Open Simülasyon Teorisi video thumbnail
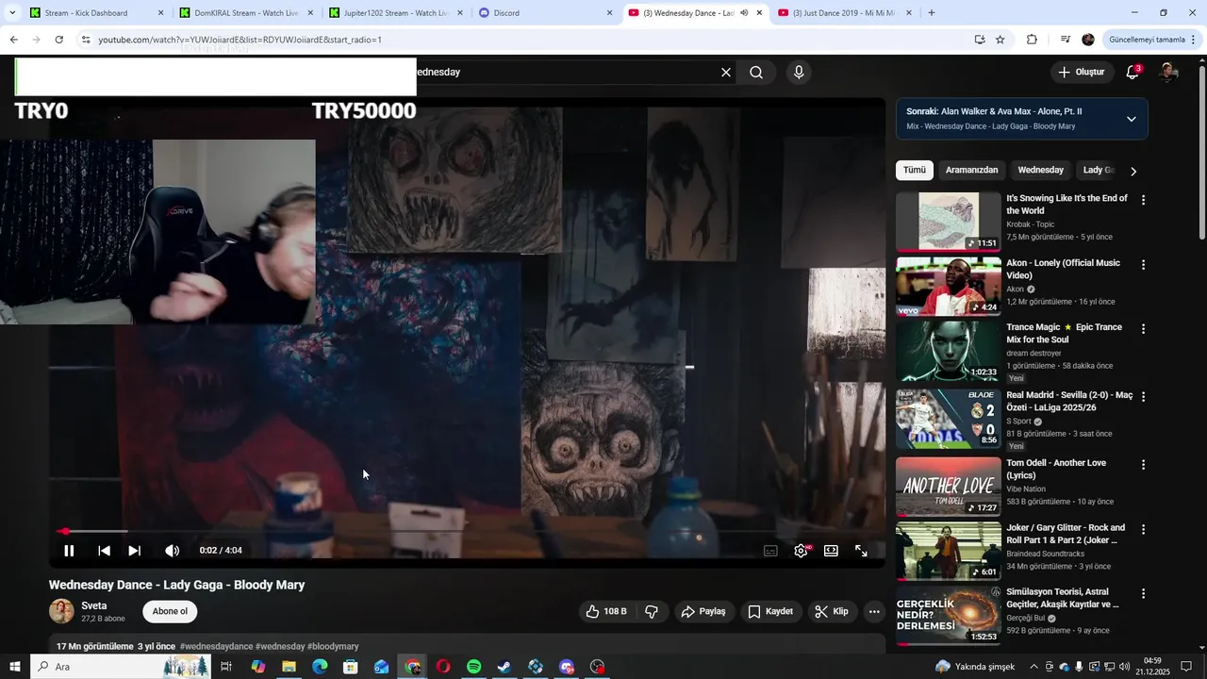Viewport: 1207px width, 679px height. click(949, 616)
